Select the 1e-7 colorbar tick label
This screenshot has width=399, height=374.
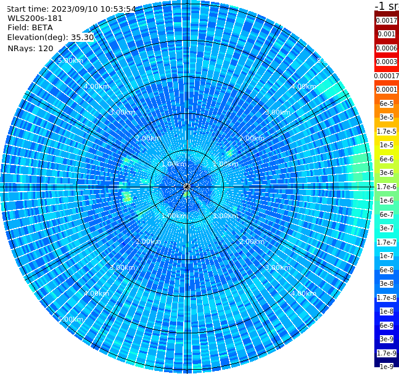coord(387,256)
